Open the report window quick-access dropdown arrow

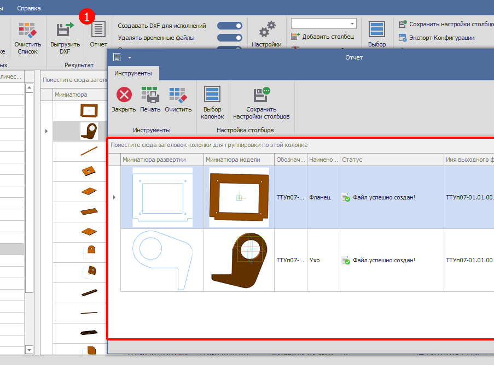[130, 57]
